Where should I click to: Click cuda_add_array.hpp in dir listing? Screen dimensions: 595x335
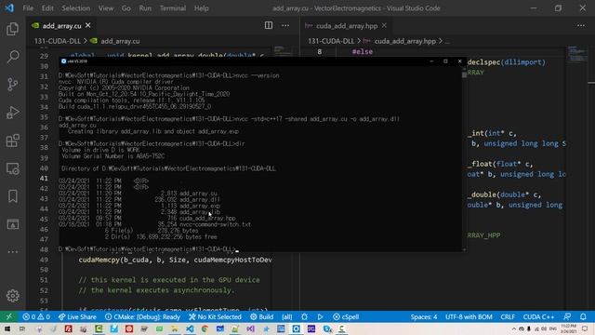click(207, 219)
